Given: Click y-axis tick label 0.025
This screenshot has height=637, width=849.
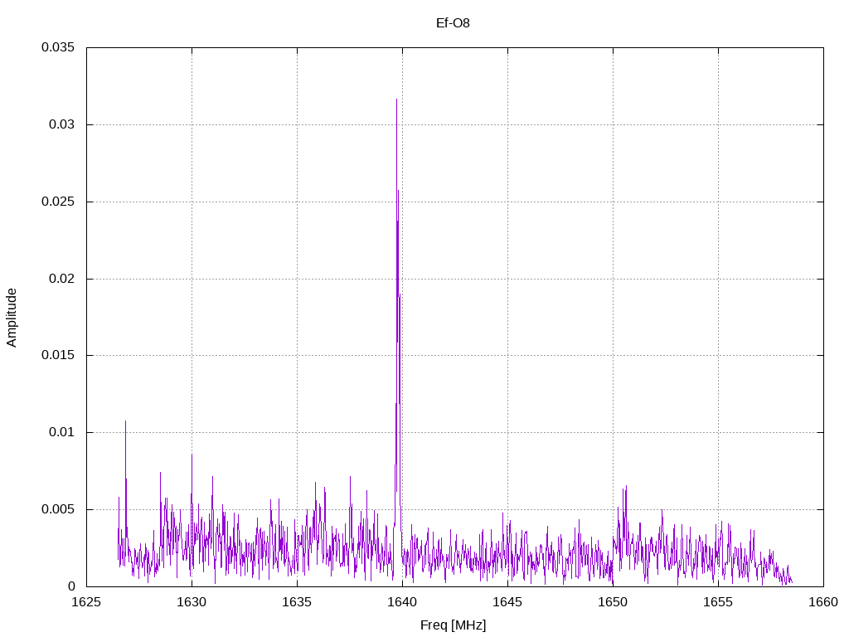Looking at the screenshot, I should tap(58, 202).
